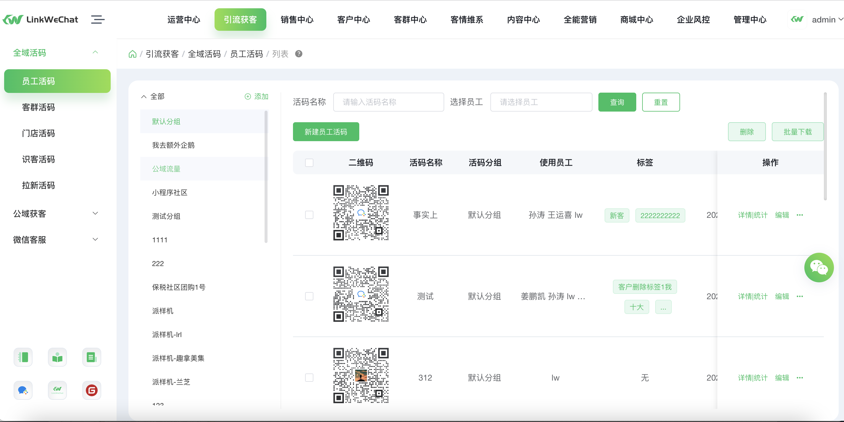This screenshot has height=422, width=844.
Task: Open the documentation book icon in the sidebar
Action: coord(57,357)
